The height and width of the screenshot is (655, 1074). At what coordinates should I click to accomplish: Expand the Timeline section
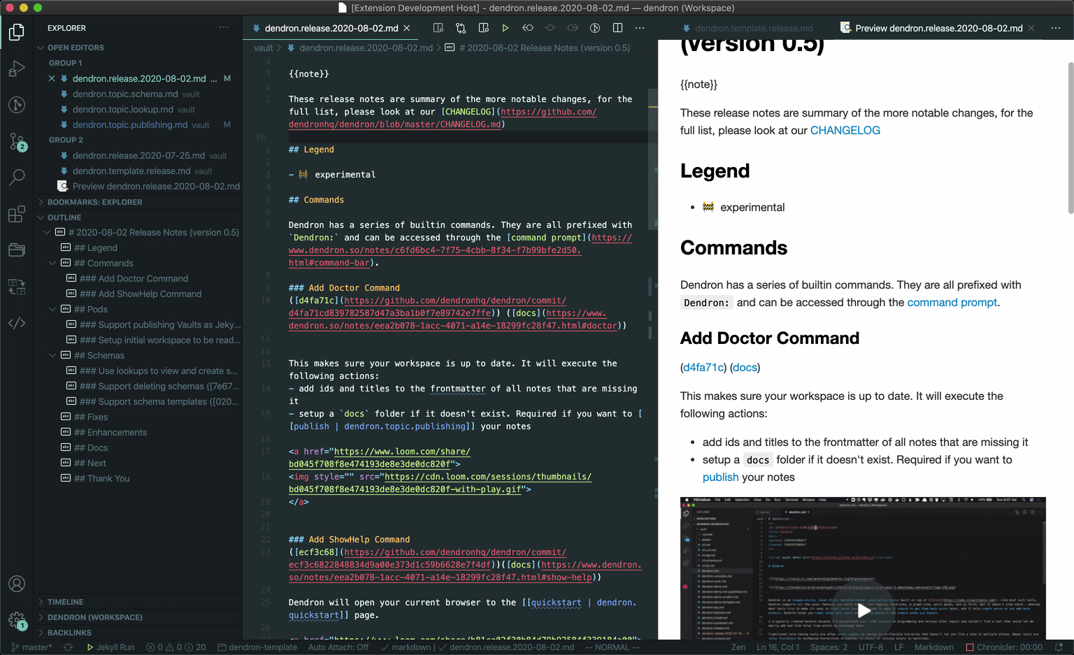pyautogui.click(x=65, y=602)
